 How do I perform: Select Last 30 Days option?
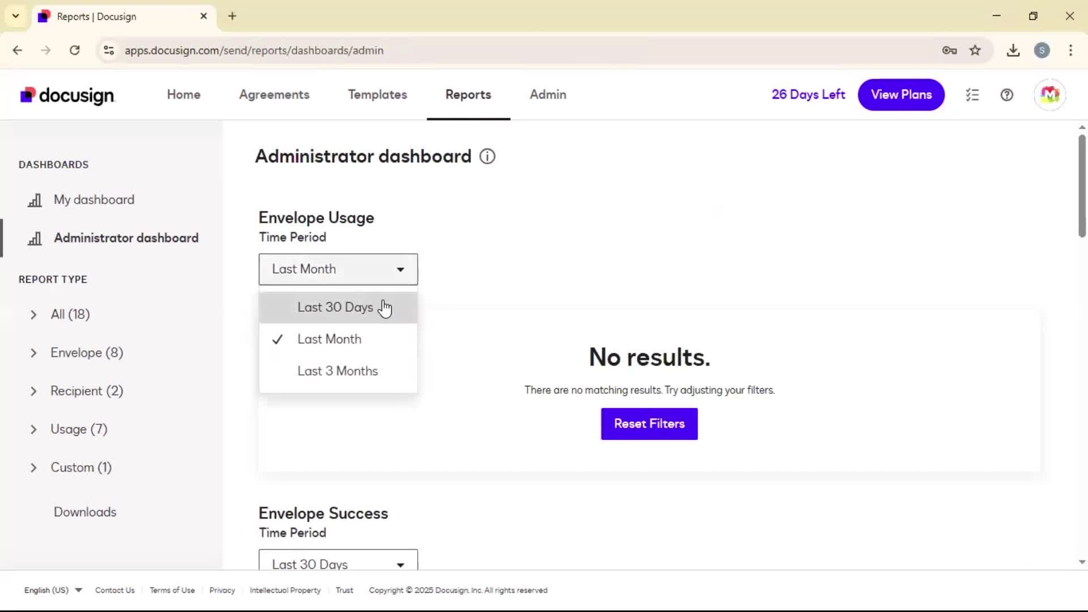click(338, 307)
